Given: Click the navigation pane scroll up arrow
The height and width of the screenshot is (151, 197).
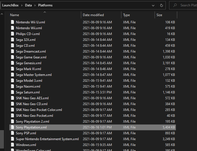Looking at the screenshot, I should pyautogui.click(x=2, y=14).
